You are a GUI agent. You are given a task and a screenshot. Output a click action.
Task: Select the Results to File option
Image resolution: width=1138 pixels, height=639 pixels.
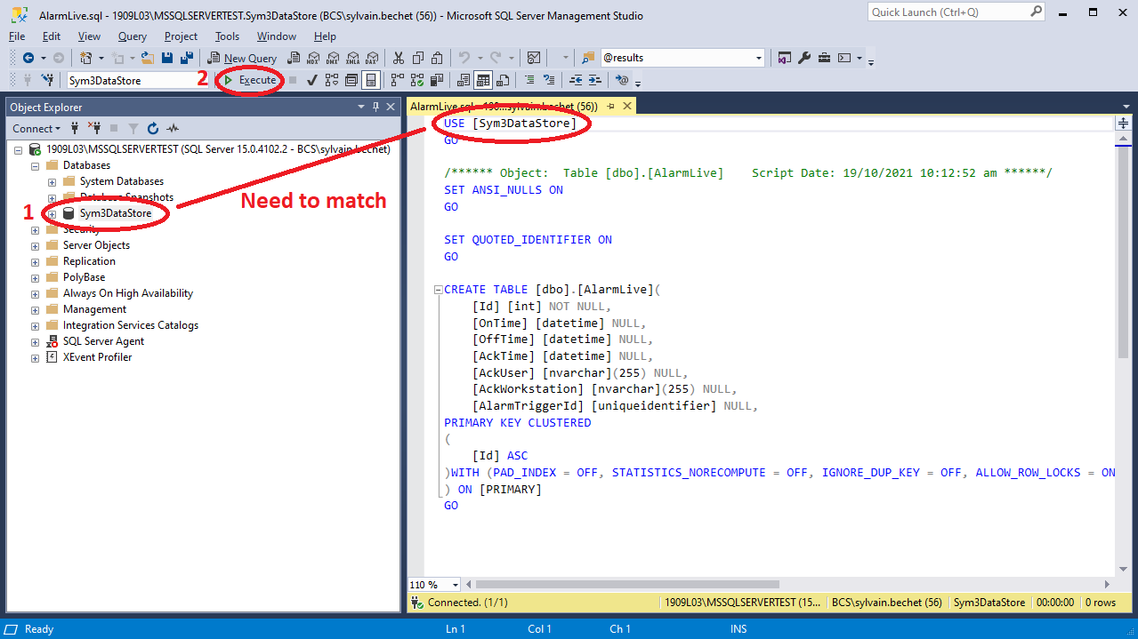[502, 80]
